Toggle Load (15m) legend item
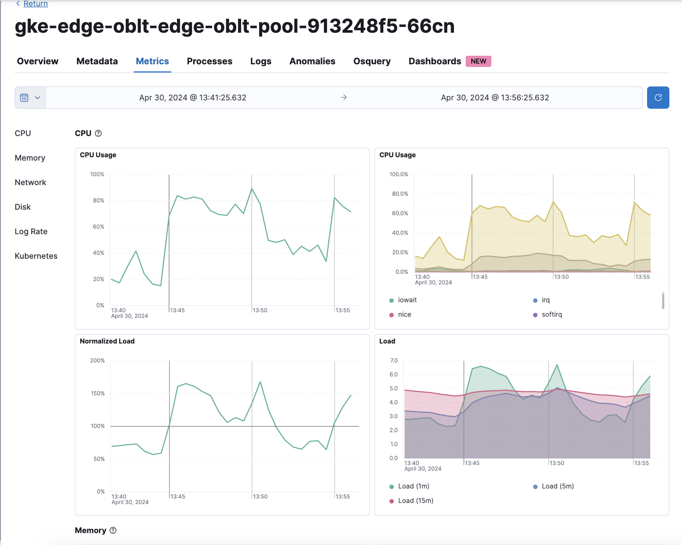This screenshot has height=545, width=682. pyautogui.click(x=411, y=501)
